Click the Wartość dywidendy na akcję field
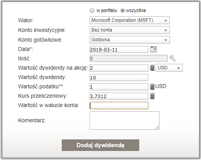 pos(119,68)
